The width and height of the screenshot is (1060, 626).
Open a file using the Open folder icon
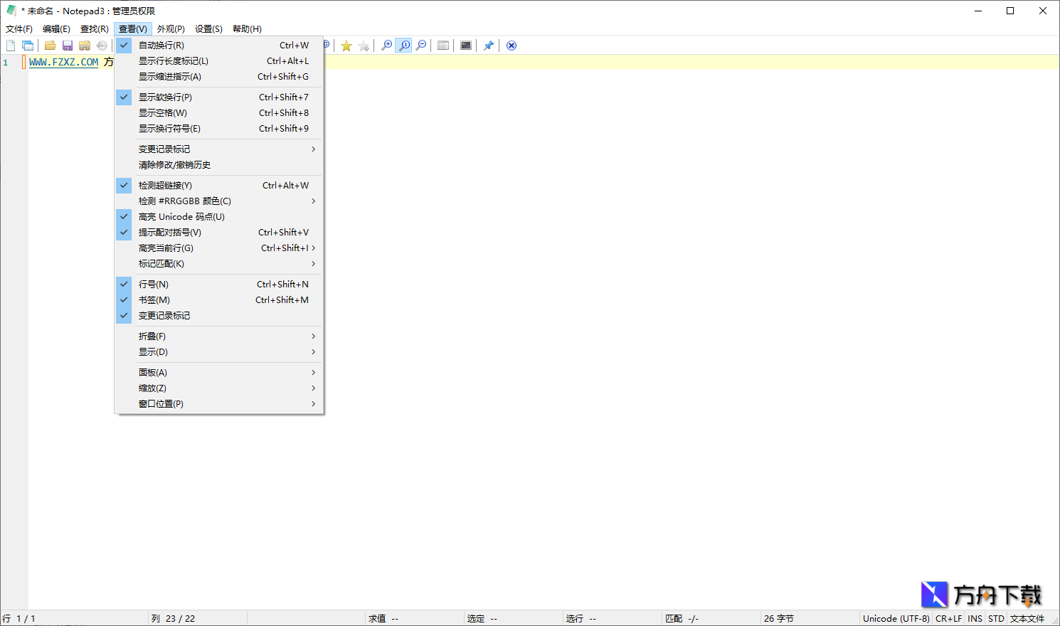click(x=50, y=45)
